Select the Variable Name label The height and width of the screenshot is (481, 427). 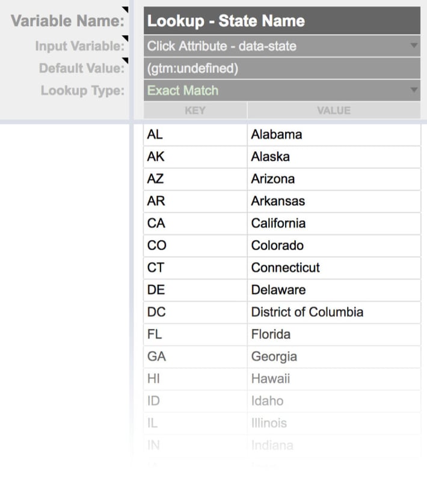[x=66, y=20]
